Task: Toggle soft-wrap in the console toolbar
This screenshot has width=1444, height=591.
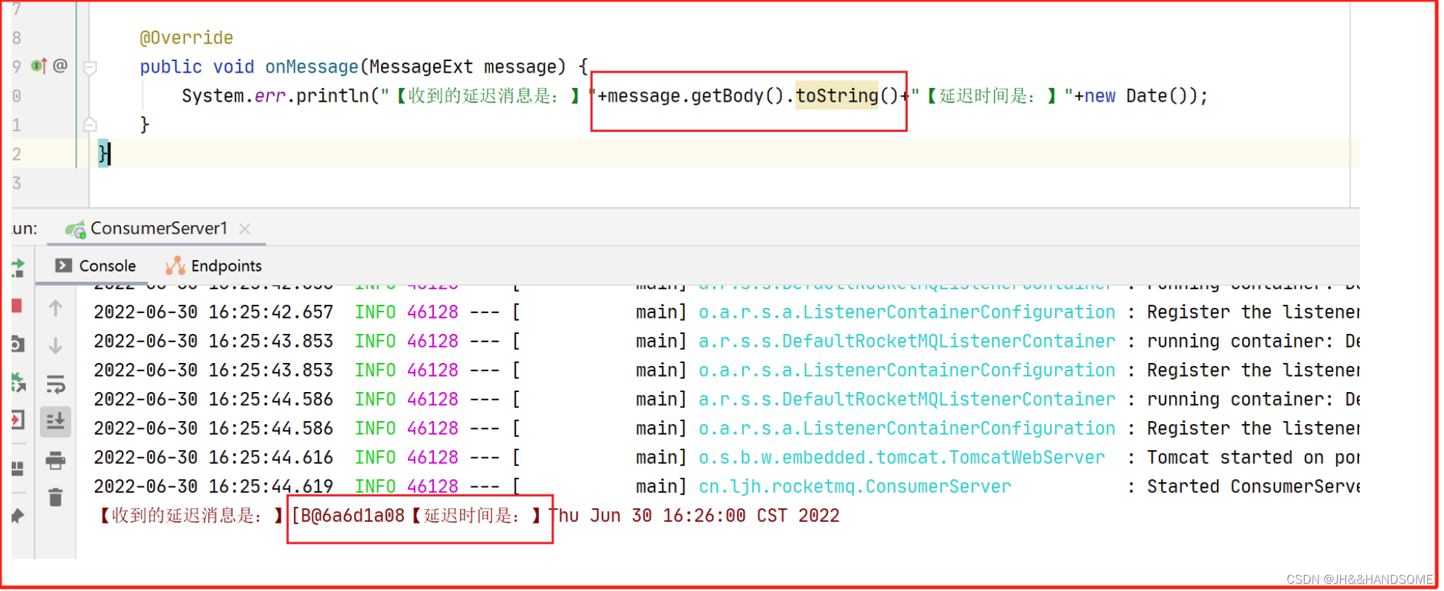Action: click(x=56, y=384)
